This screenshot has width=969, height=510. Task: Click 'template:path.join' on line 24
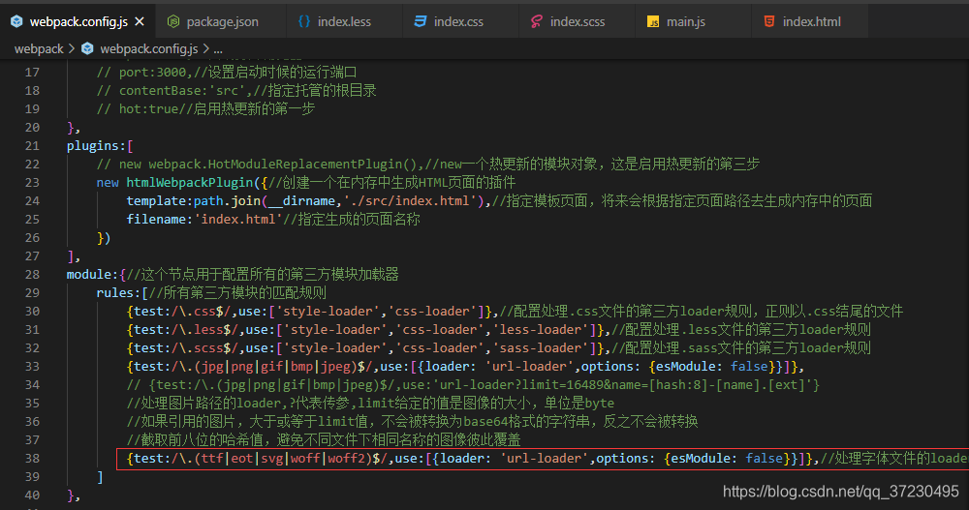tap(194, 200)
